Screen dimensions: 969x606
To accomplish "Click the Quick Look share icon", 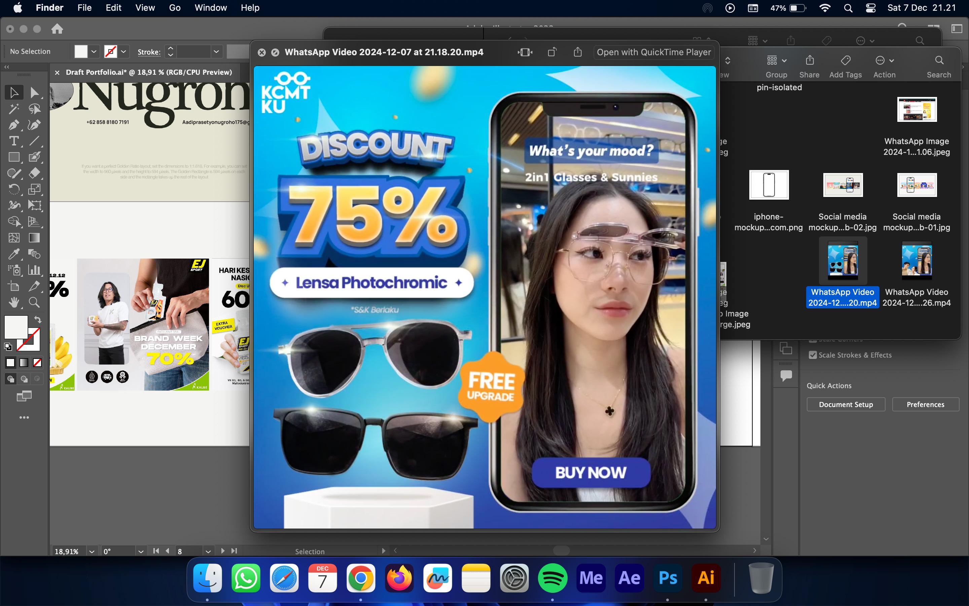I will click(577, 52).
